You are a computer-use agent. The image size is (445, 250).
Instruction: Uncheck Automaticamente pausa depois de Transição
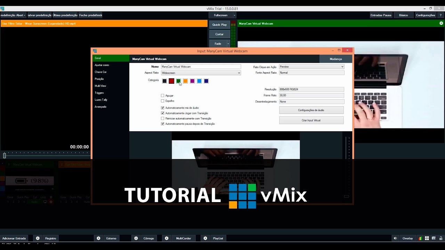pyautogui.click(x=163, y=124)
